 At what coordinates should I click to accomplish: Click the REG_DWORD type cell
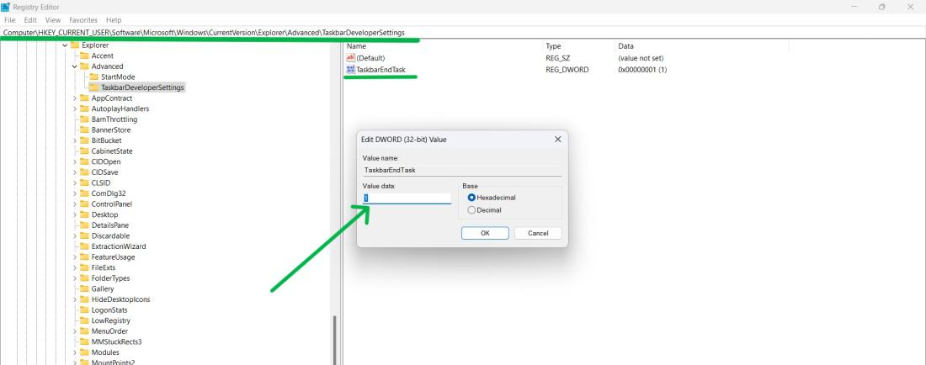click(567, 70)
